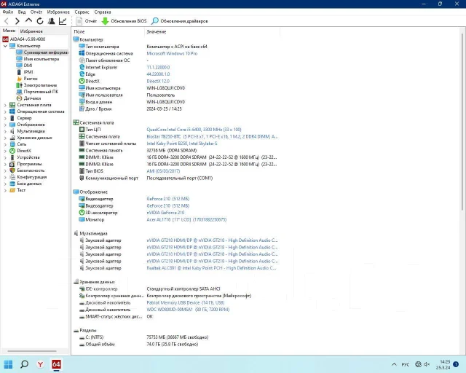Open the DirectX 12.0 link
Image resolution: width=466 pixels, height=373 pixels.
coord(158,81)
